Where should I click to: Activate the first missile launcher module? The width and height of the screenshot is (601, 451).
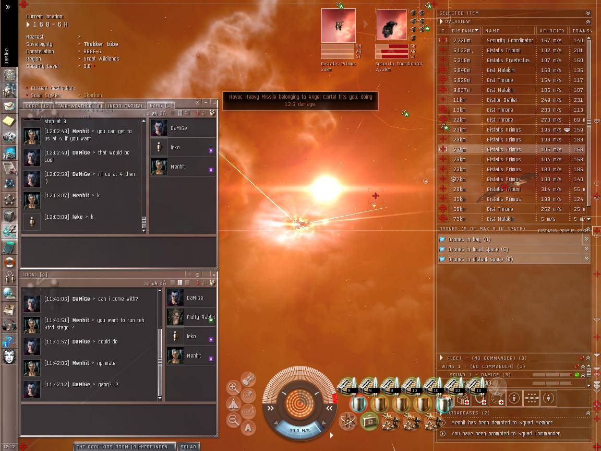click(347, 386)
